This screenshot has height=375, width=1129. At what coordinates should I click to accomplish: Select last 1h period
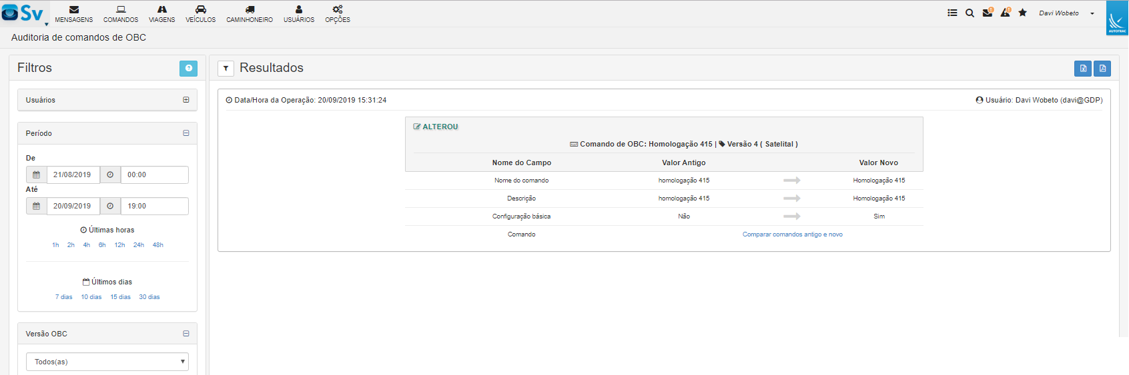coord(55,245)
